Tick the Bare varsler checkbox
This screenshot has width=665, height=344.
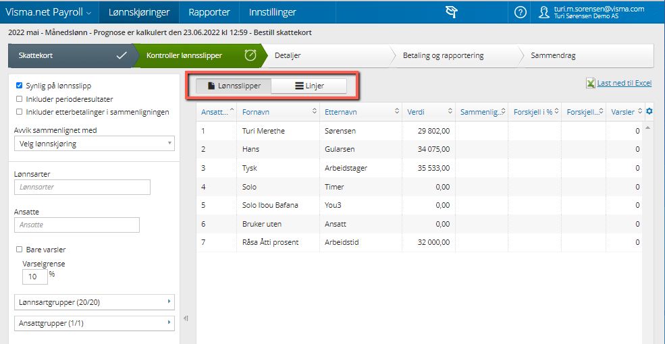(x=19, y=250)
